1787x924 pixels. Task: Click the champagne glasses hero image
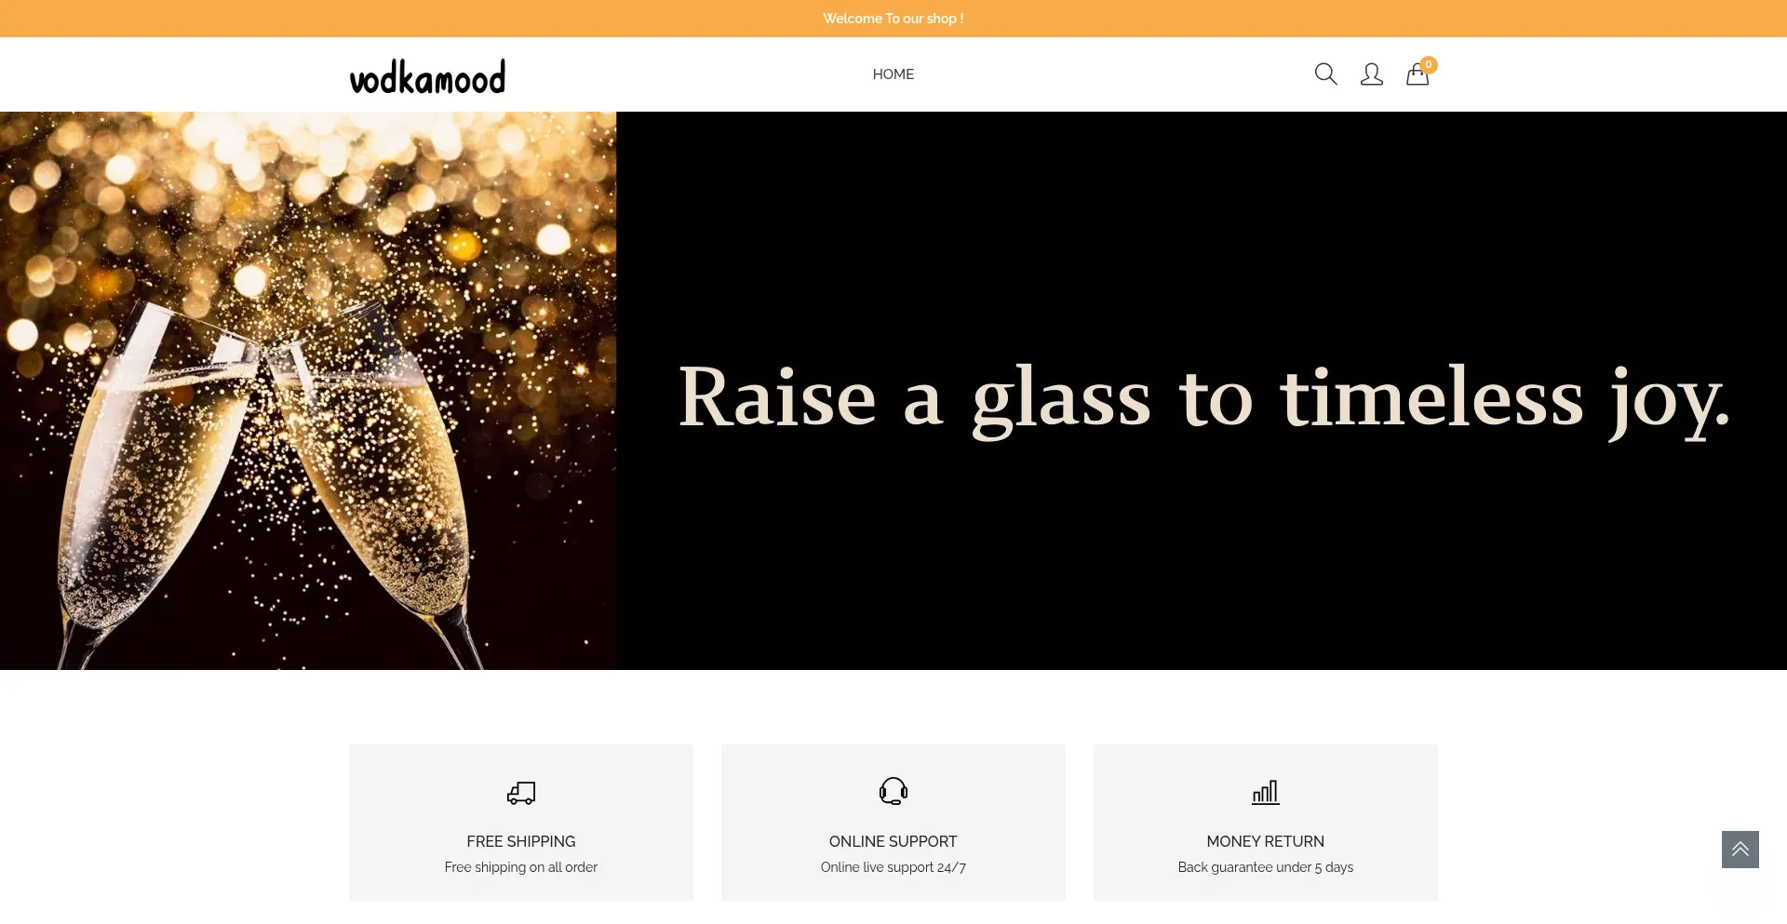point(308,391)
